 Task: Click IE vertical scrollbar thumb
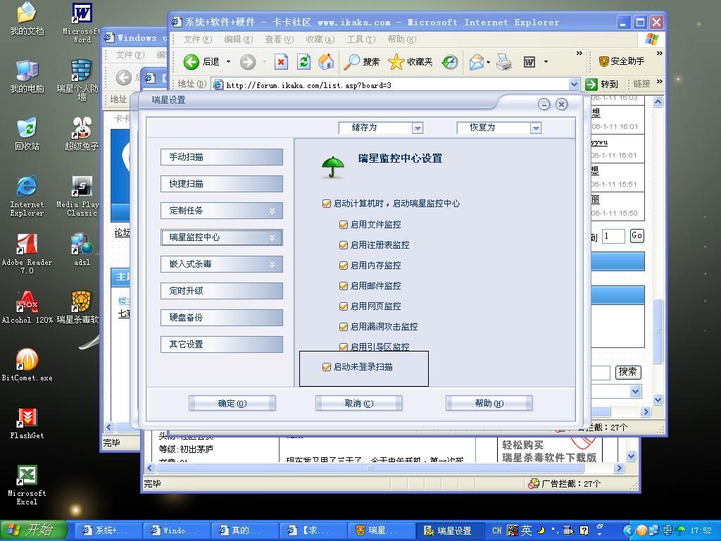[658, 331]
